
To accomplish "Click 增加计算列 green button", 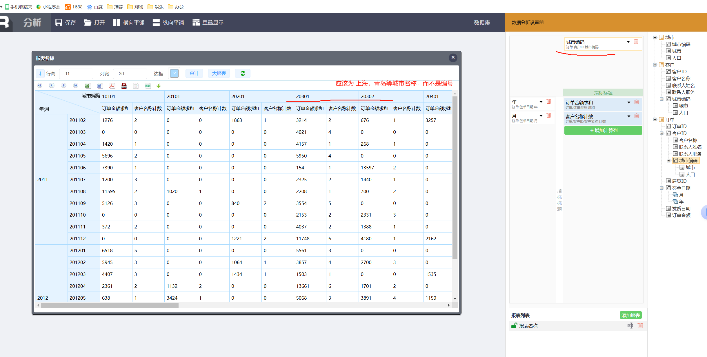I will click(x=603, y=131).
